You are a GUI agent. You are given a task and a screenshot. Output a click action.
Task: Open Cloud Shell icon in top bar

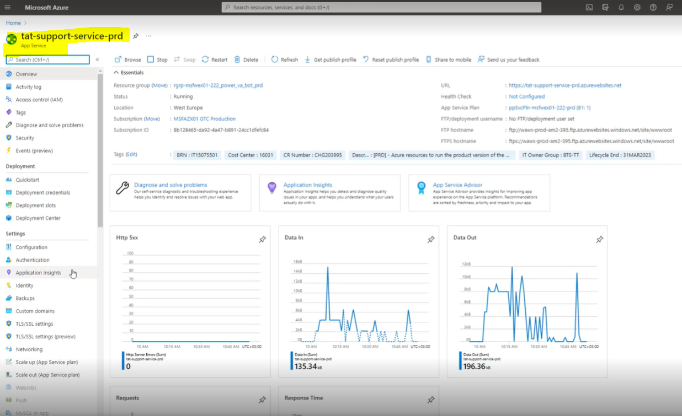pyautogui.click(x=589, y=7)
